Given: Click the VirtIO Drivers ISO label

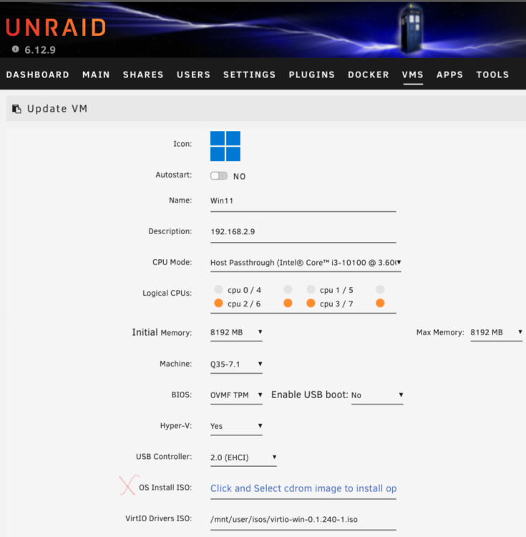Looking at the screenshot, I should point(158,518).
